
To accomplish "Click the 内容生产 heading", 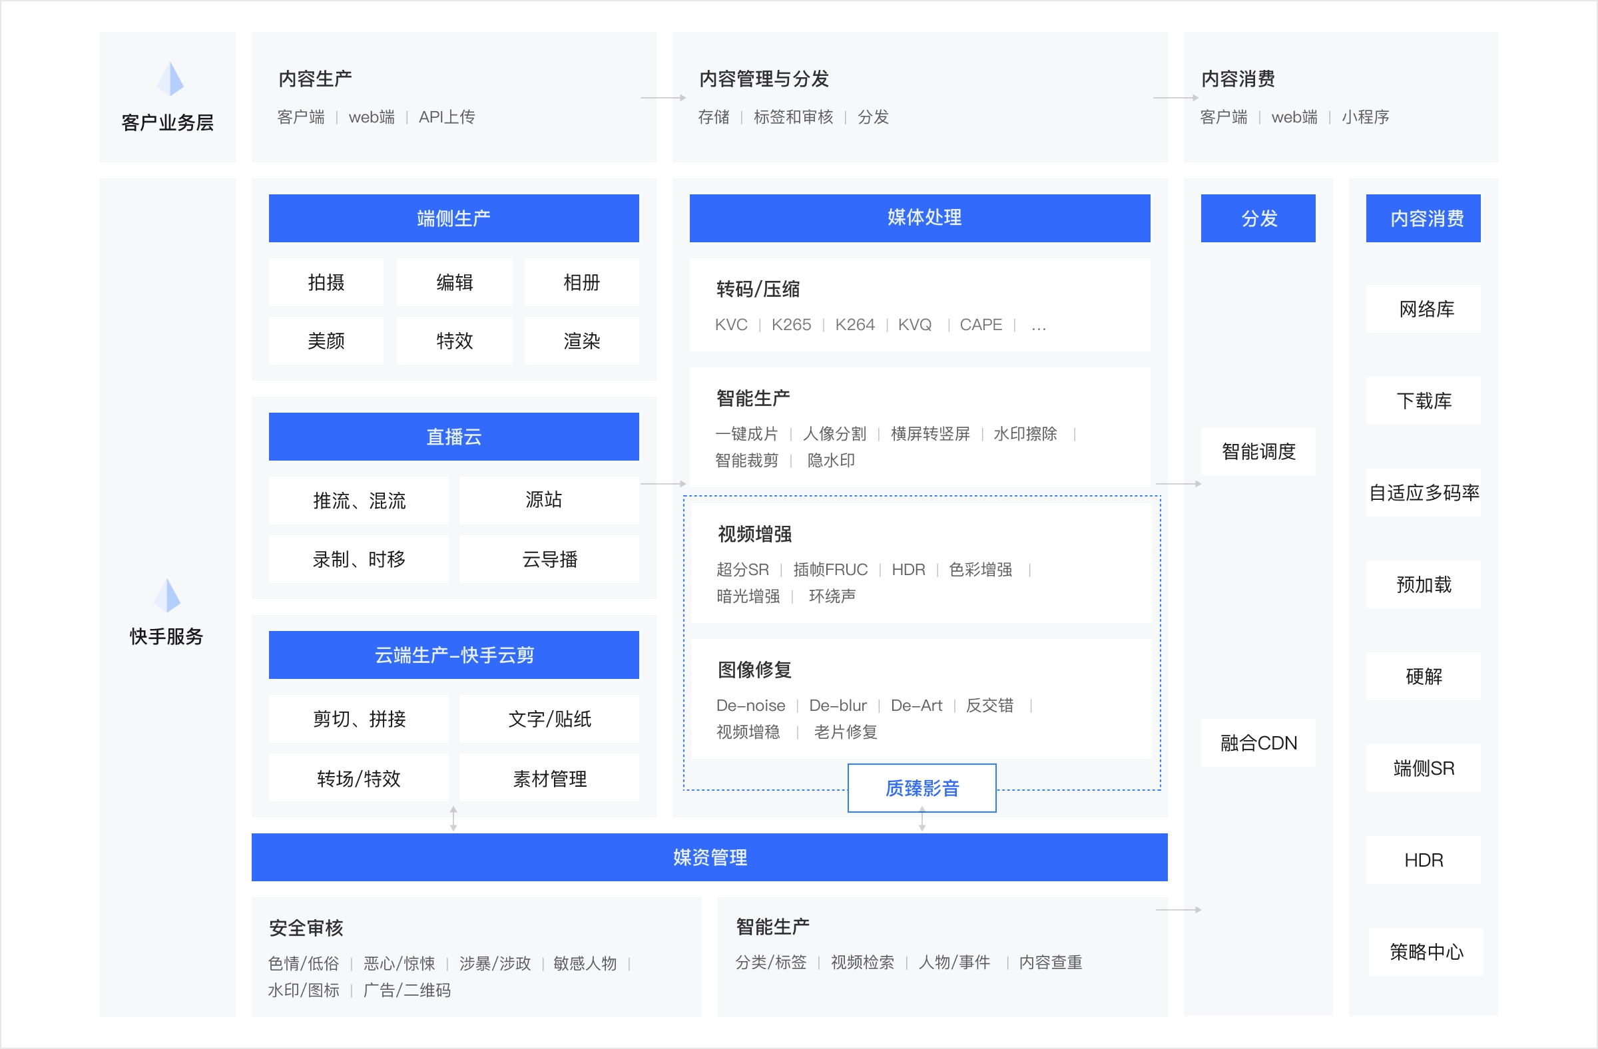I will 315,79.
